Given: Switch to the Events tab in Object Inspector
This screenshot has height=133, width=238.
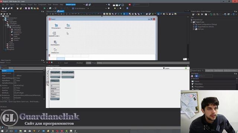Looking at the screenshot, I should (x=11, y=68).
